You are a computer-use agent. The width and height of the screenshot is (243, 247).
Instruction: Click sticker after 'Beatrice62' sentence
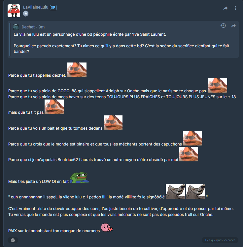[x=189, y=154]
